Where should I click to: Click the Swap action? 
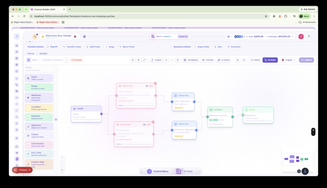pos(110,47)
